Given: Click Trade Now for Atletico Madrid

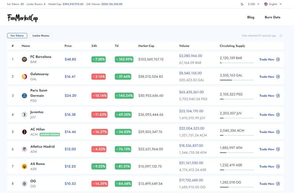Looking at the screenshot, I should pos(270,149).
